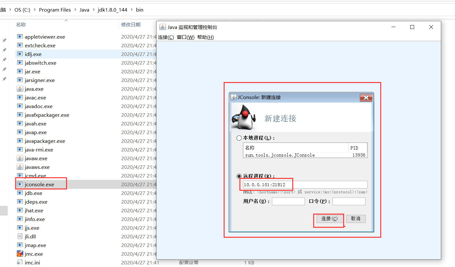Close the JConsole 新建连接 dialog
This screenshot has width=455, height=267.
(x=366, y=97)
